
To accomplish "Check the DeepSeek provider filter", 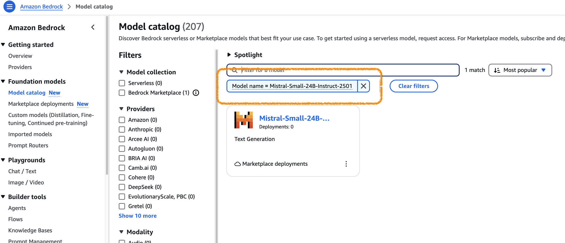I will (x=122, y=187).
